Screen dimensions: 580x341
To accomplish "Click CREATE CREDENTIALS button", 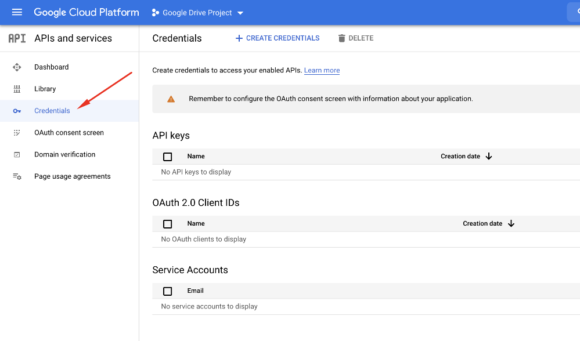I will point(278,38).
